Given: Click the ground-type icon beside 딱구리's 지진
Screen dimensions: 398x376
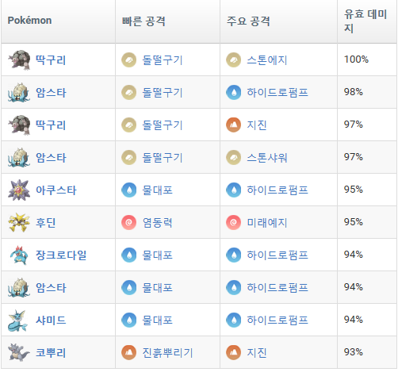Looking at the screenshot, I should 233,125.
